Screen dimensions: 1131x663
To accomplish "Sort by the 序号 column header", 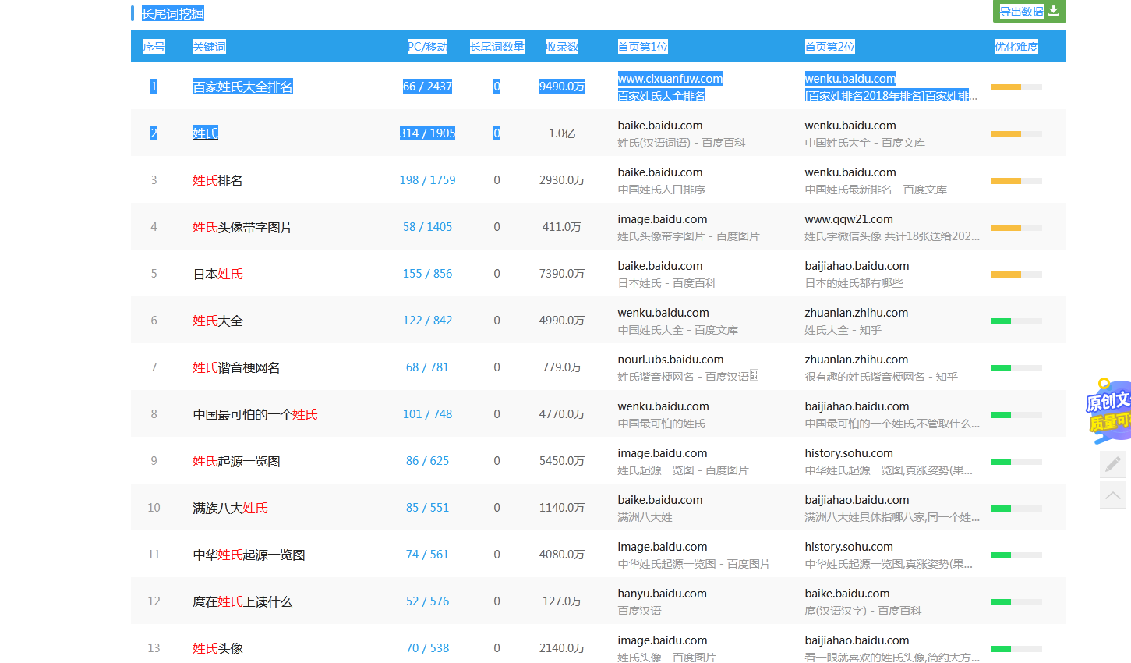I will 154,47.
